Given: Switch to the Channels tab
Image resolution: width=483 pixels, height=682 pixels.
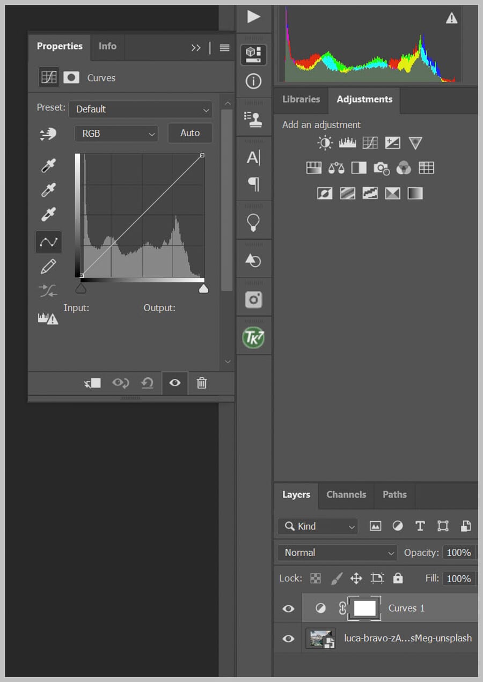Looking at the screenshot, I should 346,494.
